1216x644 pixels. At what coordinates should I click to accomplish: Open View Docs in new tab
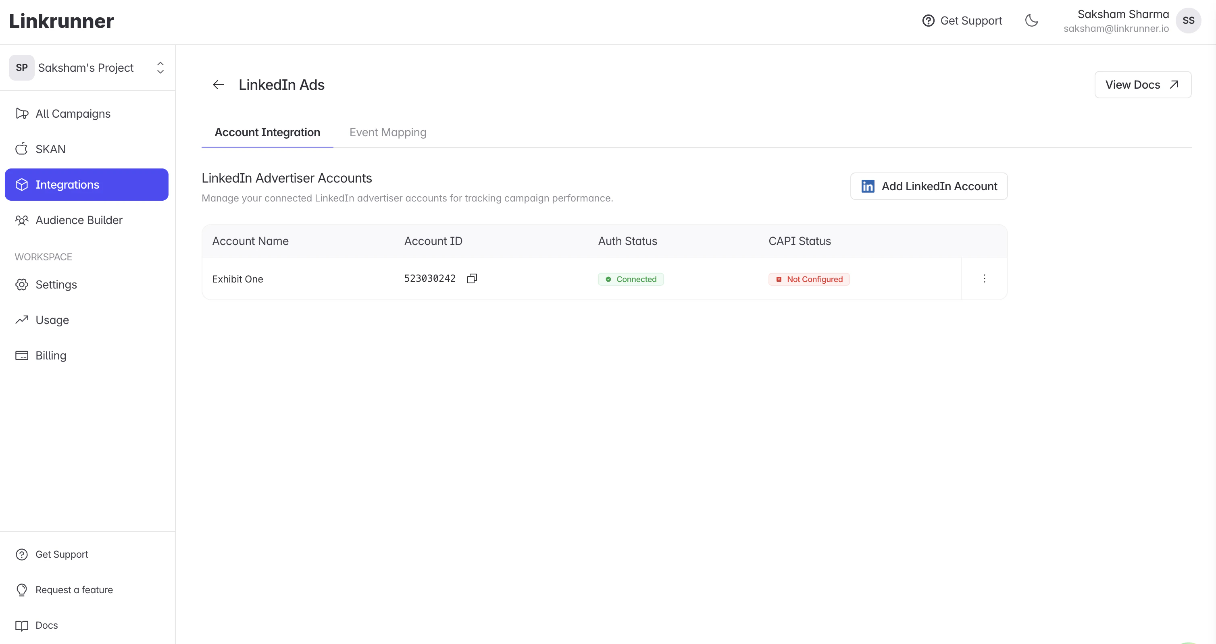pos(1143,85)
